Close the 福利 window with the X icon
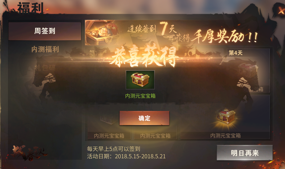The height and width of the screenshot is (169, 285). coord(281,10)
